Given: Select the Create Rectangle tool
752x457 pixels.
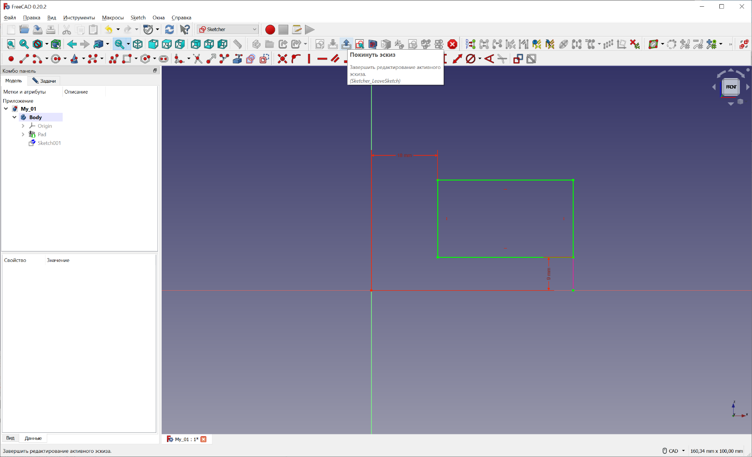Looking at the screenshot, I should click(127, 59).
